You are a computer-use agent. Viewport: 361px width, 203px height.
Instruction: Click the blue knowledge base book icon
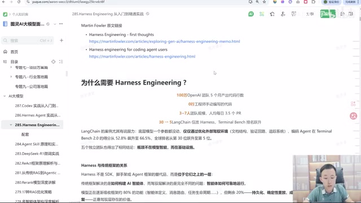(5, 24)
